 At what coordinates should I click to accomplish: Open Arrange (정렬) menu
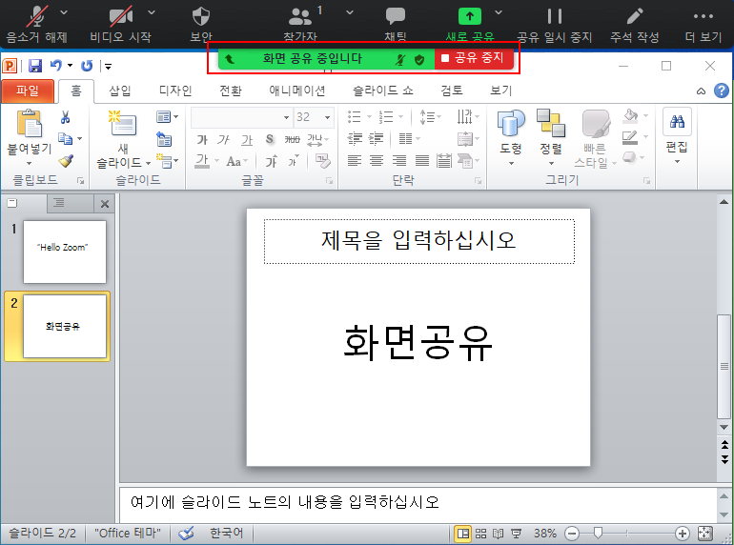pyautogui.click(x=551, y=137)
